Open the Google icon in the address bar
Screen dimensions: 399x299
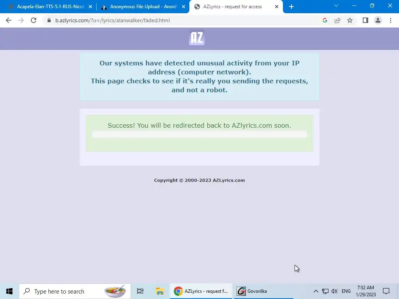(325, 20)
